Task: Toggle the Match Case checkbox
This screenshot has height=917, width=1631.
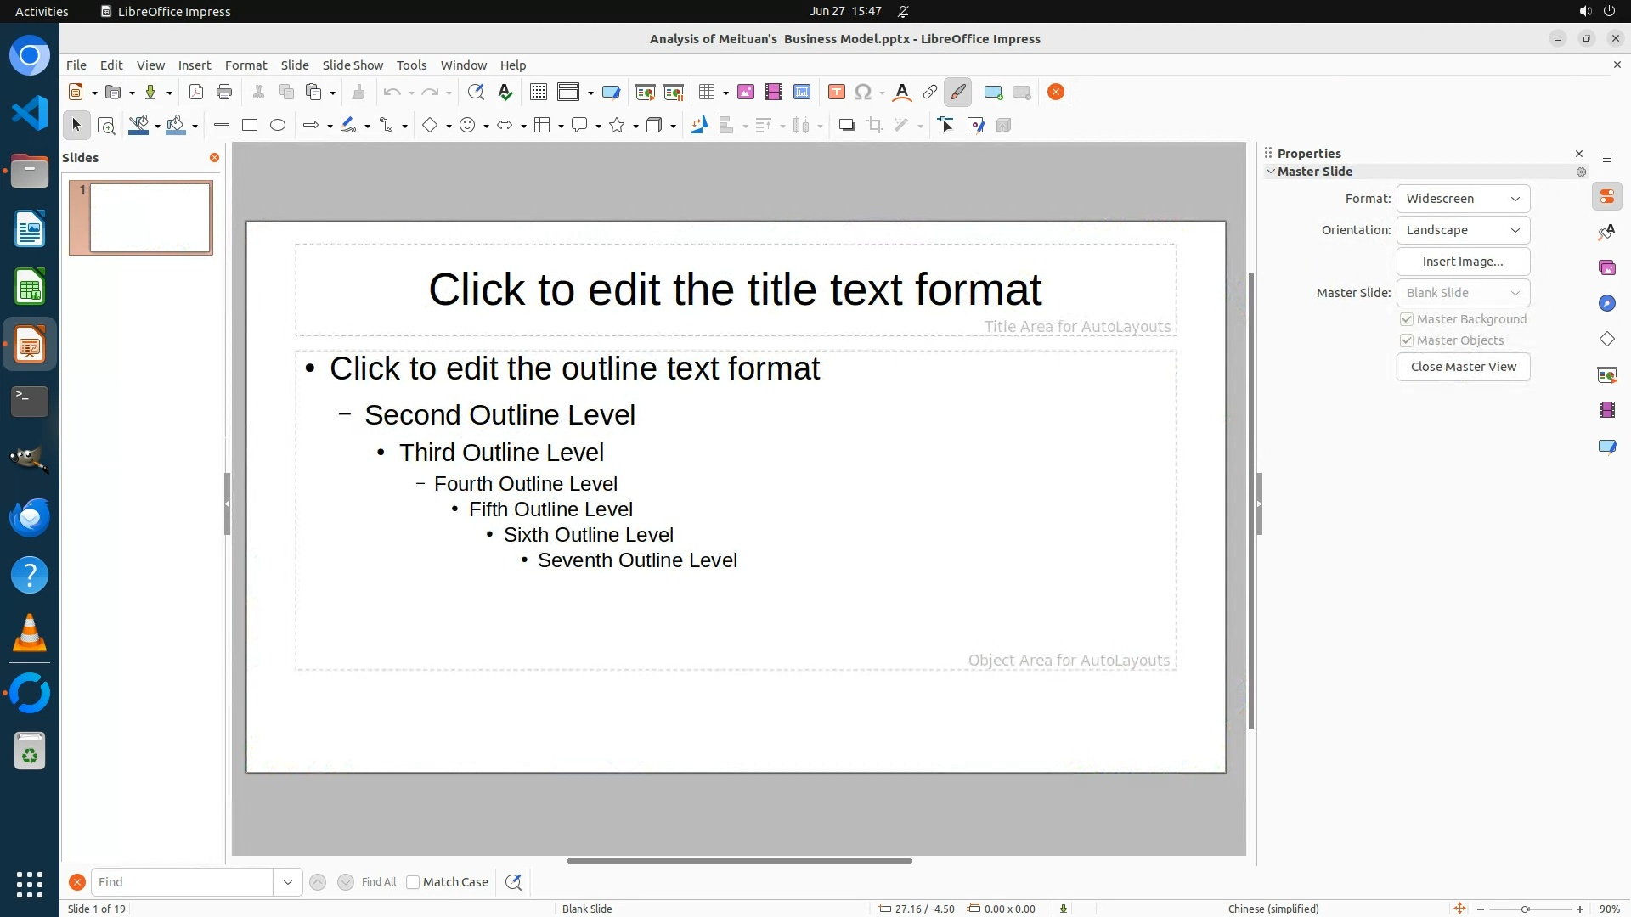Action: click(x=413, y=882)
